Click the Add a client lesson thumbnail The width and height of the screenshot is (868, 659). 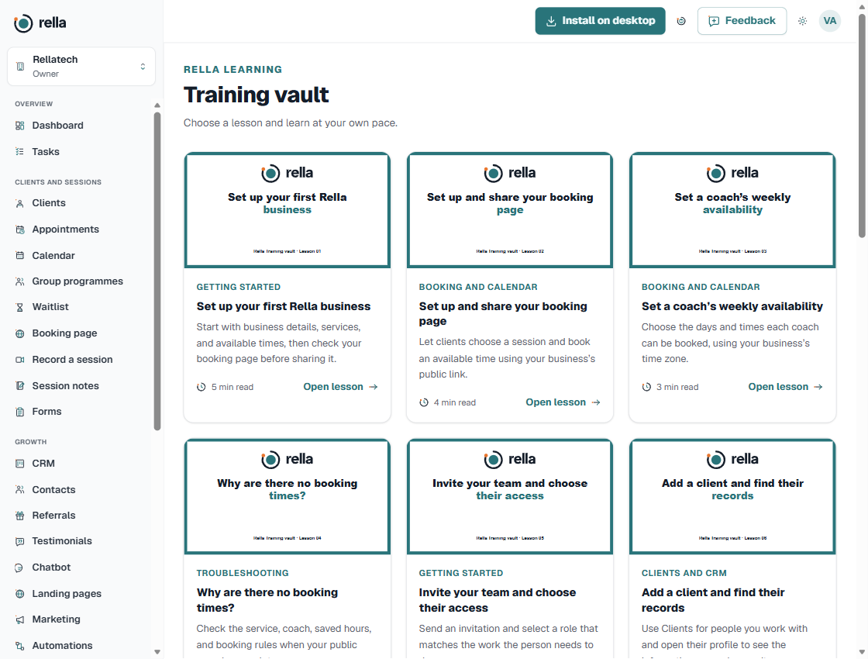pos(732,496)
